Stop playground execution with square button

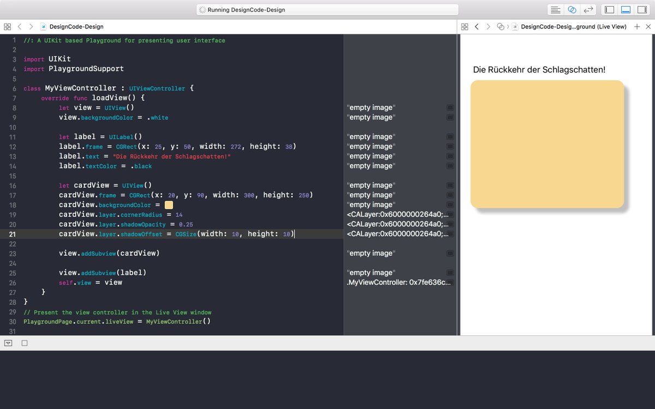[x=25, y=343]
